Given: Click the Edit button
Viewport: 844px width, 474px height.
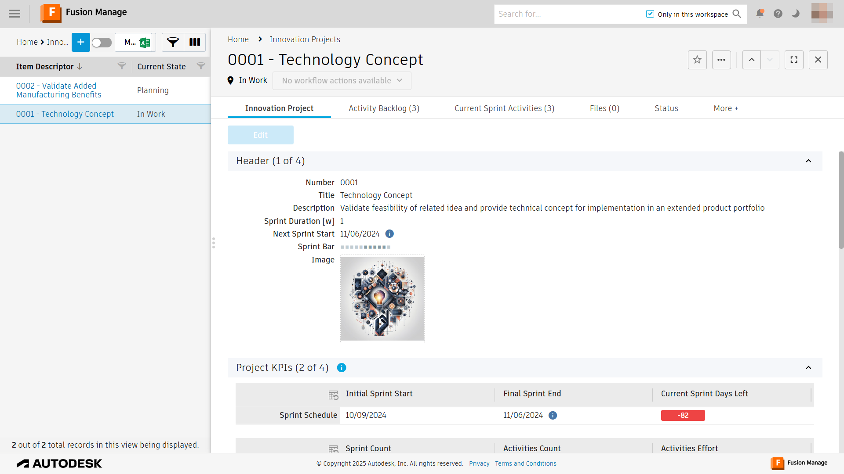Looking at the screenshot, I should tap(260, 135).
